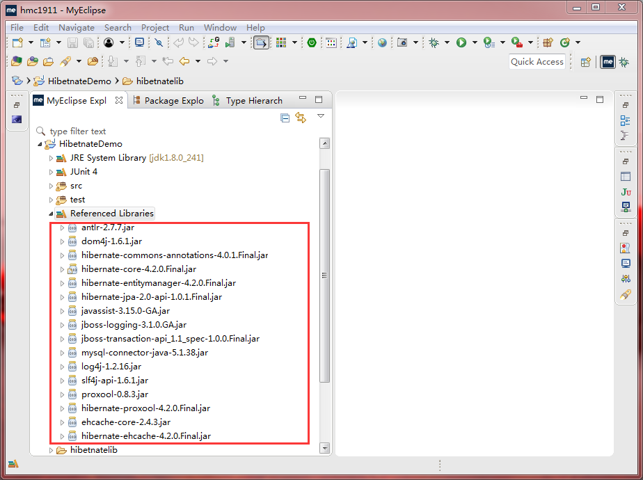Expand the hibernate-core-4.2.0.Final.jar node
This screenshot has width=643, height=480.
point(62,269)
